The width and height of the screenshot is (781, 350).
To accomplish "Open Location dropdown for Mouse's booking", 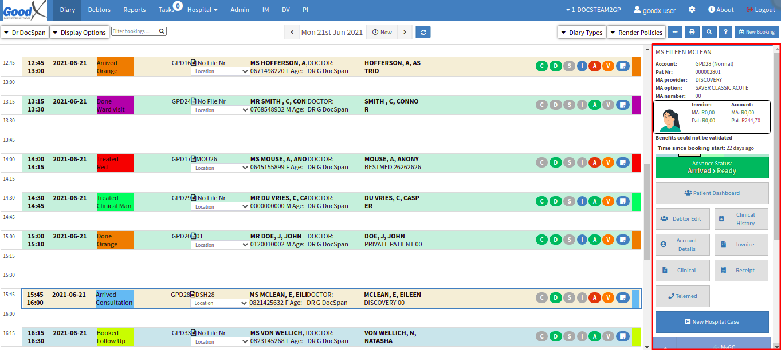I will click(220, 168).
